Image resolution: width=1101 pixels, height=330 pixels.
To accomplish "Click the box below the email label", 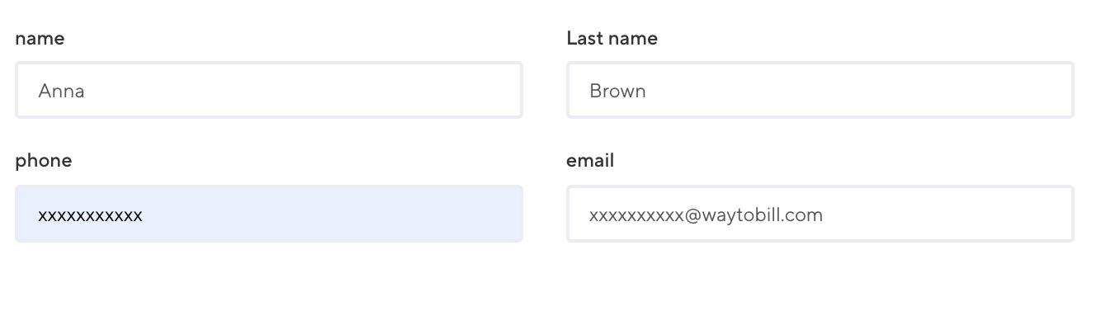I will pyautogui.click(x=820, y=214).
